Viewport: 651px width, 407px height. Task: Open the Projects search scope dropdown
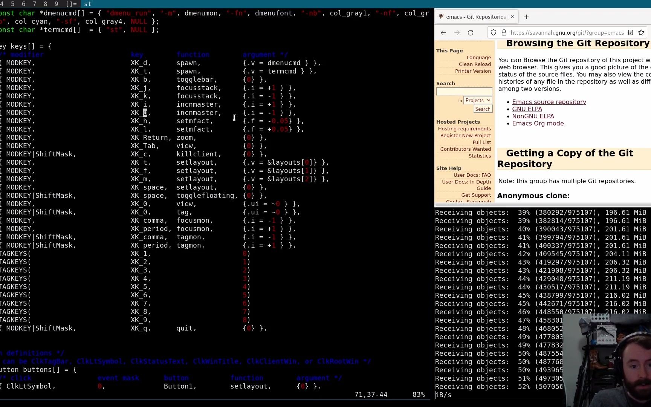(x=478, y=100)
